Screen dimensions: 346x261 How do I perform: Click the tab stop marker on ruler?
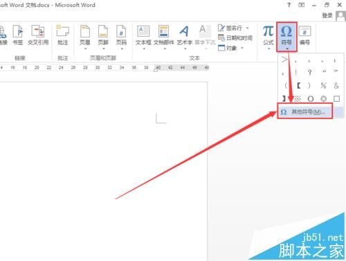coord(156,70)
